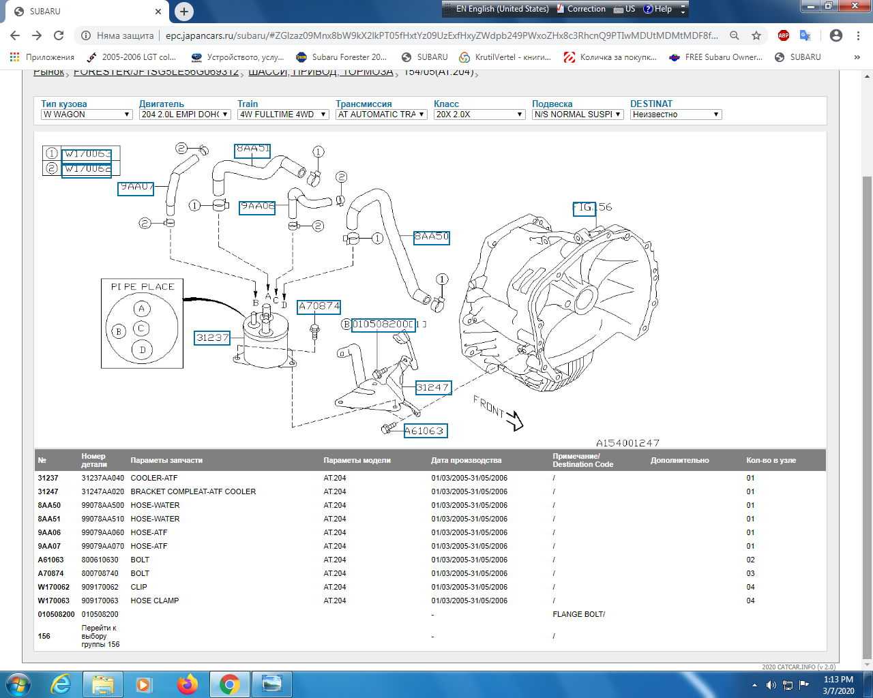Open the 'Количка за покупк...' bookmark
This screenshot has height=698, width=873.
coord(610,57)
